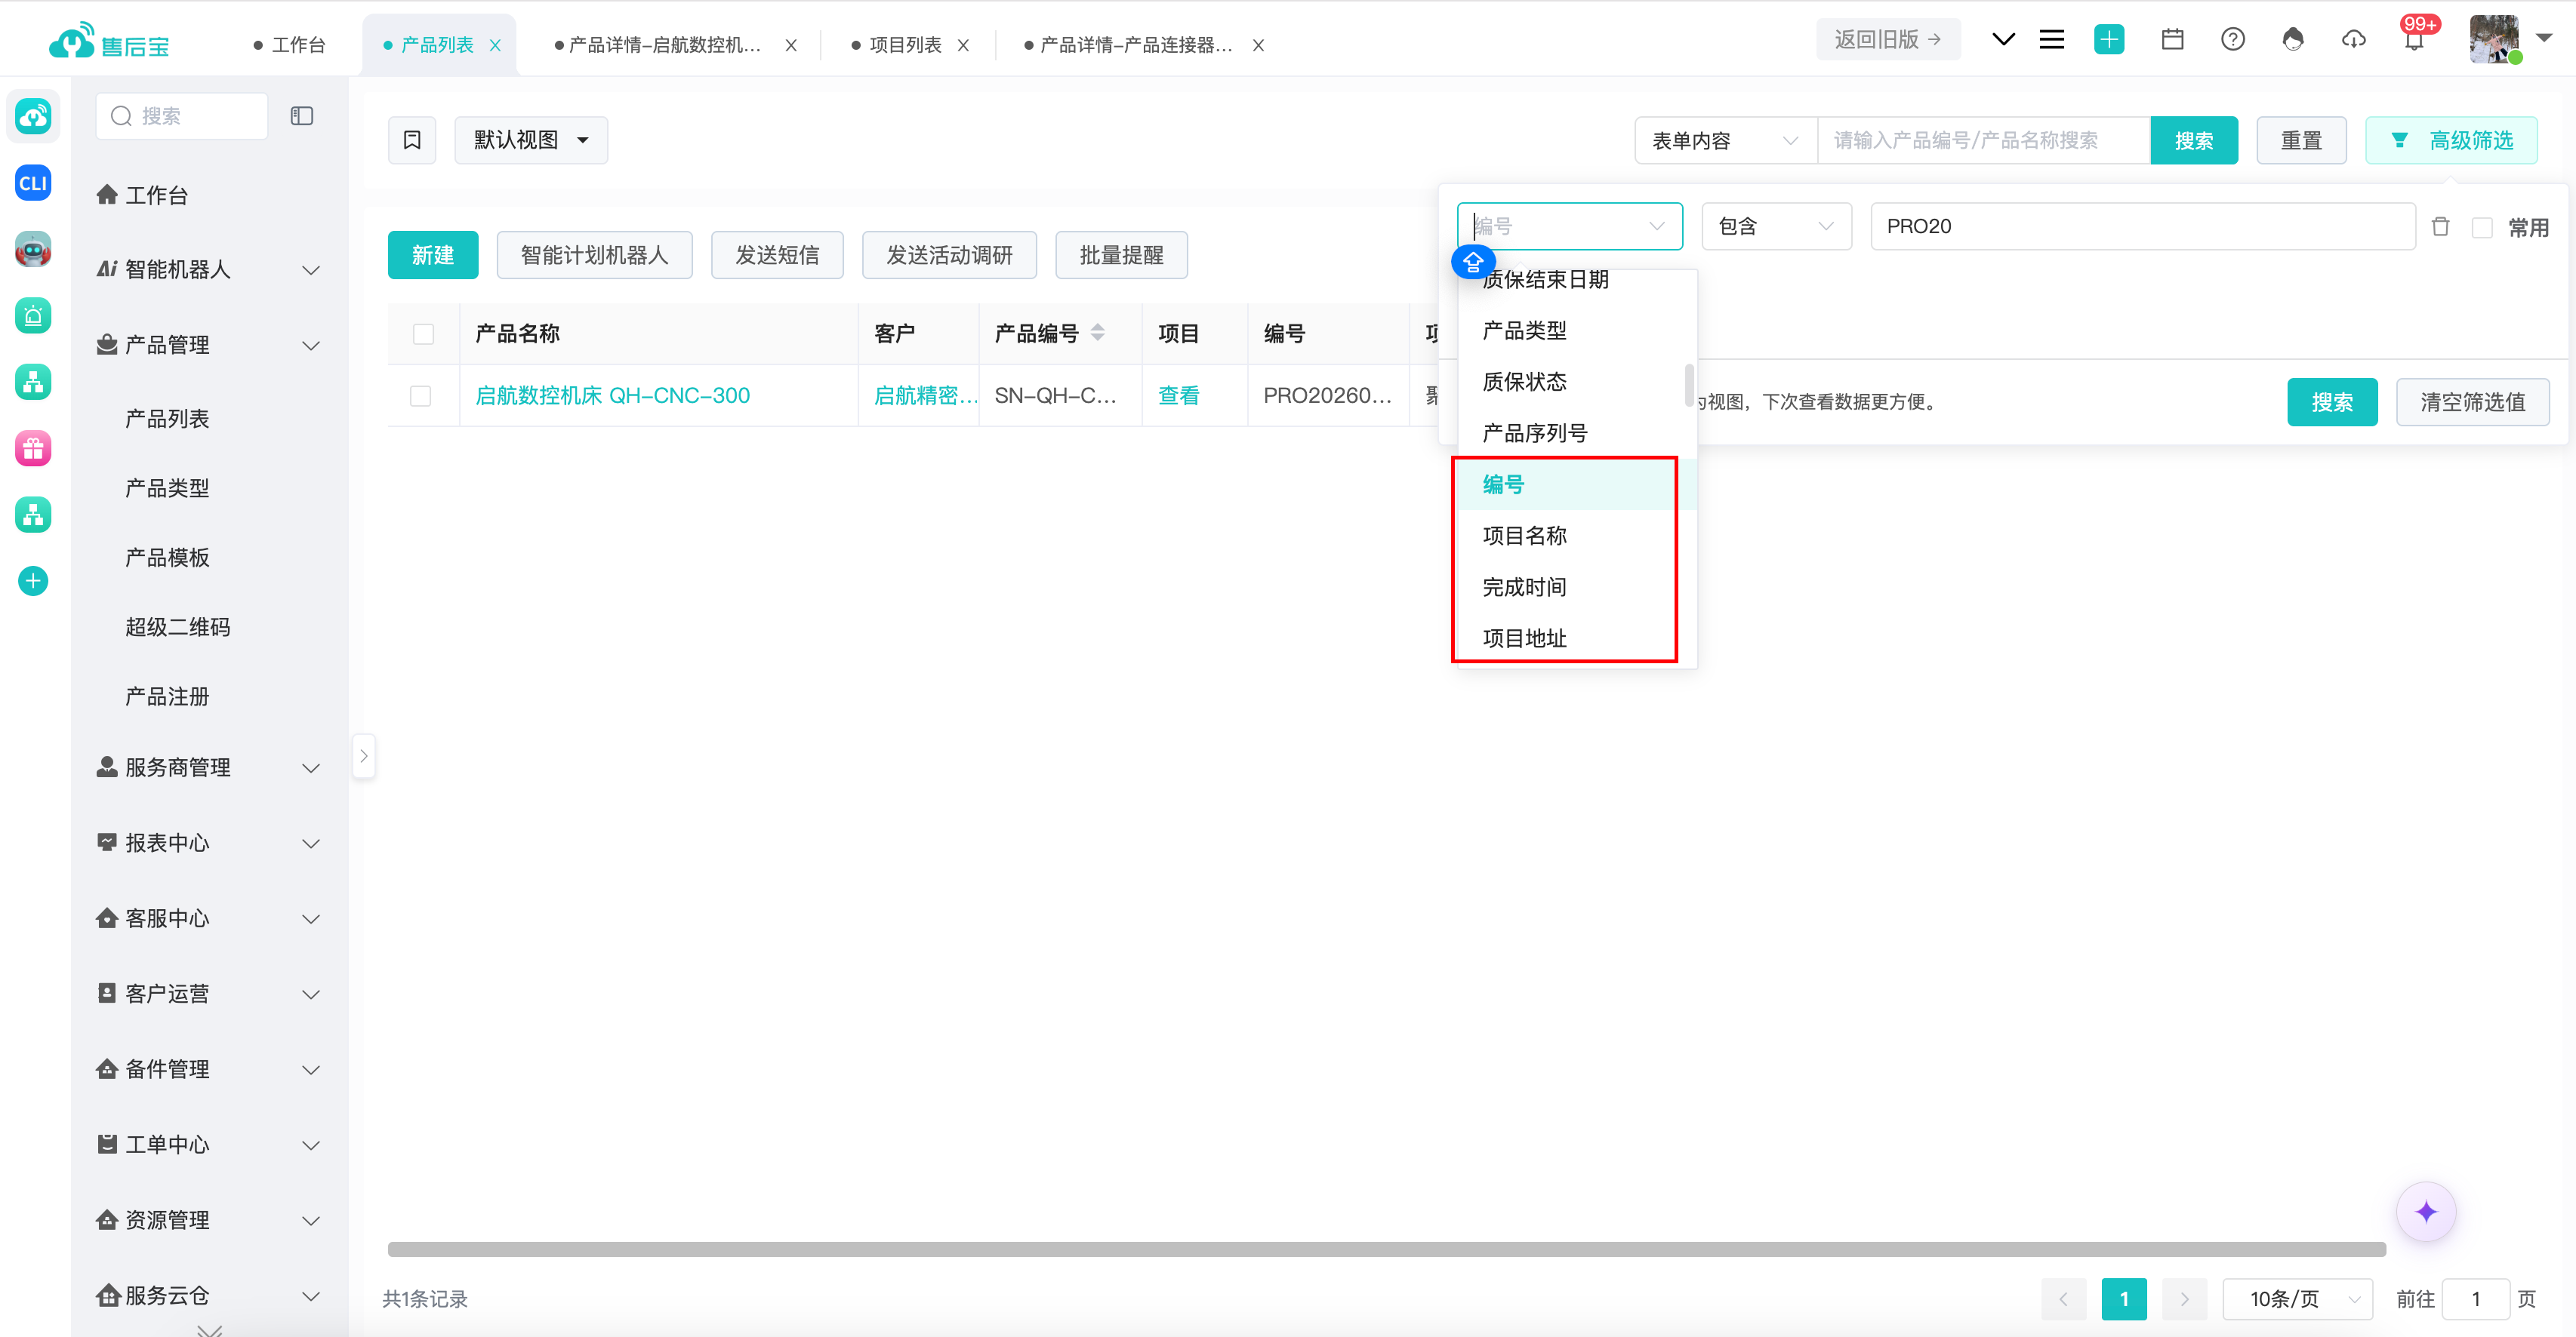Expand the 服务商管理 sidebar menu
The width and height of the screenshot is (2576, 1337).
point(208,767)
